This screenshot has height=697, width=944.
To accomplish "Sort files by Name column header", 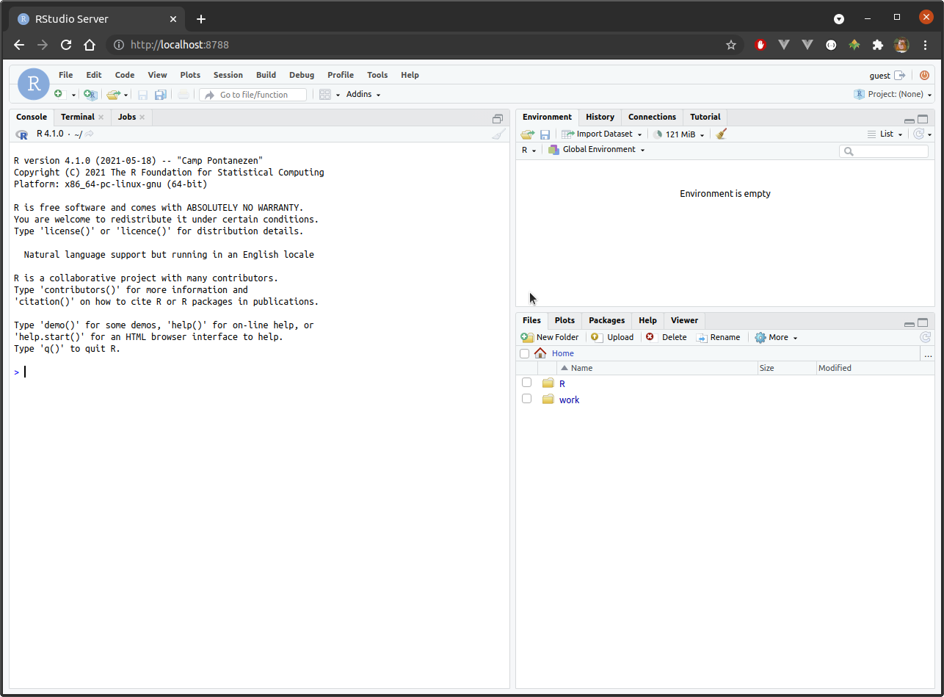I will (581, 368).
